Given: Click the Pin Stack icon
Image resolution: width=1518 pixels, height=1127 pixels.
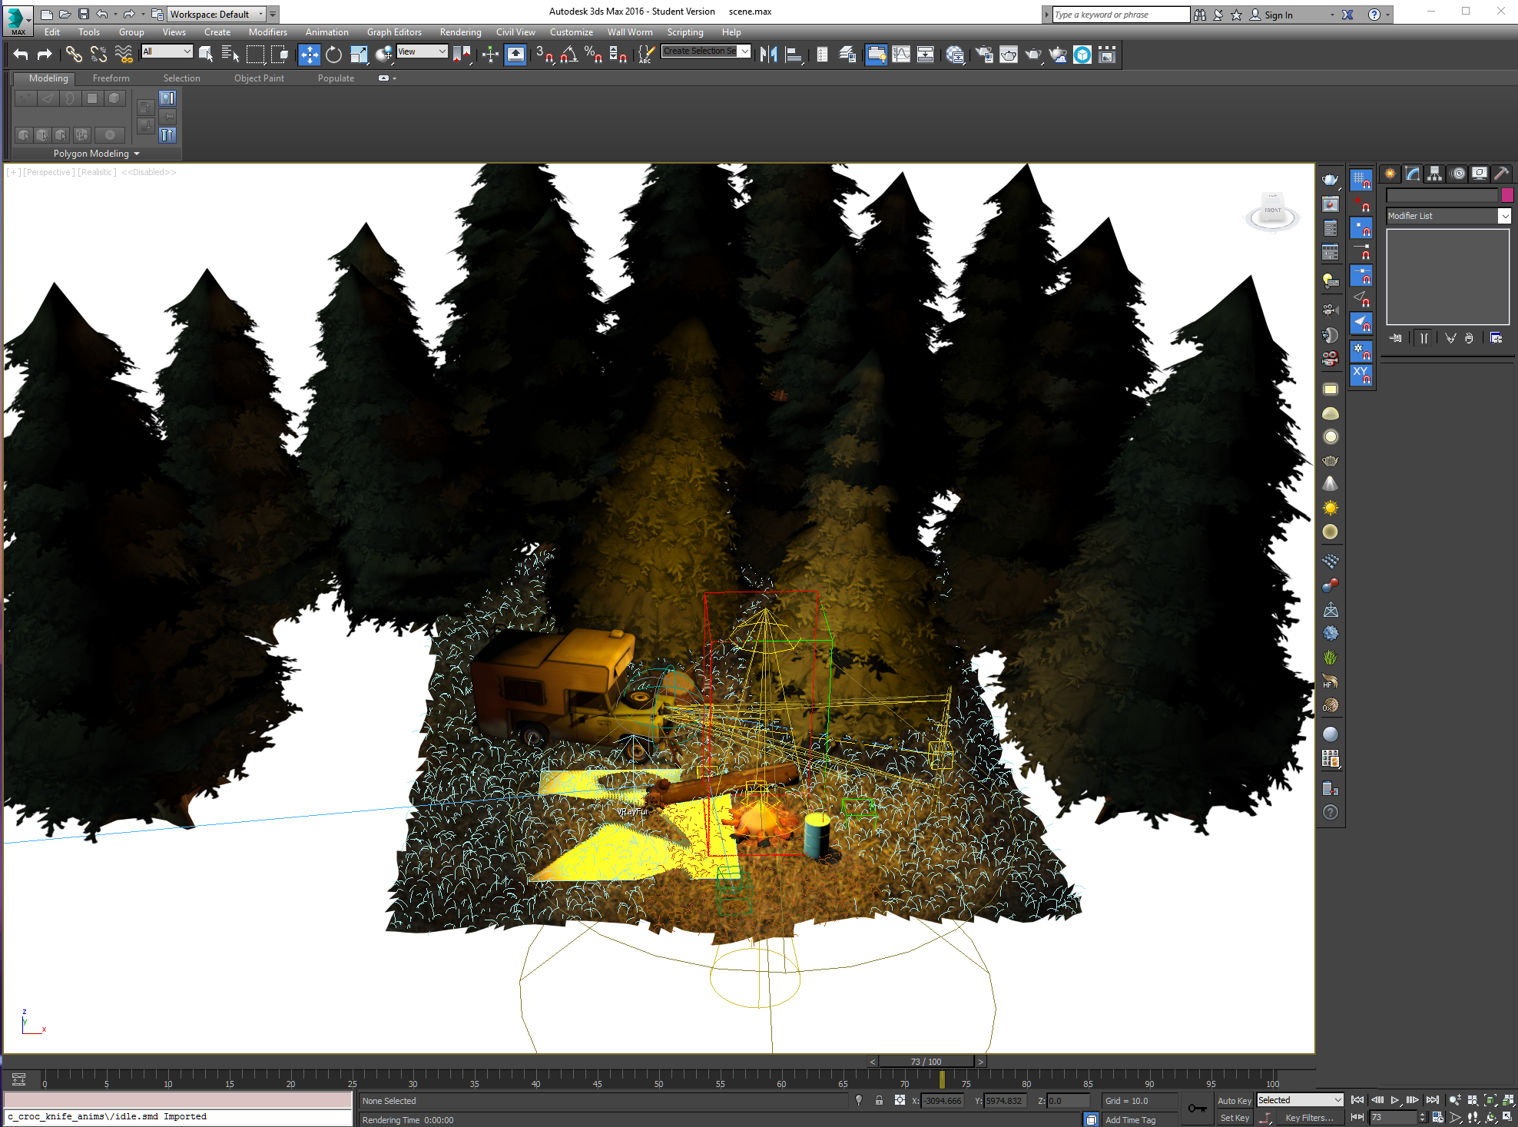Looking at the screenshot, I should coord(1396,338).
